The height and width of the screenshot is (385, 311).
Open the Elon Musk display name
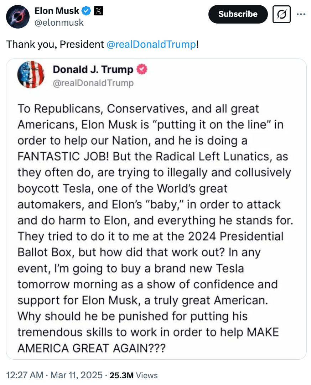point(57,11)
